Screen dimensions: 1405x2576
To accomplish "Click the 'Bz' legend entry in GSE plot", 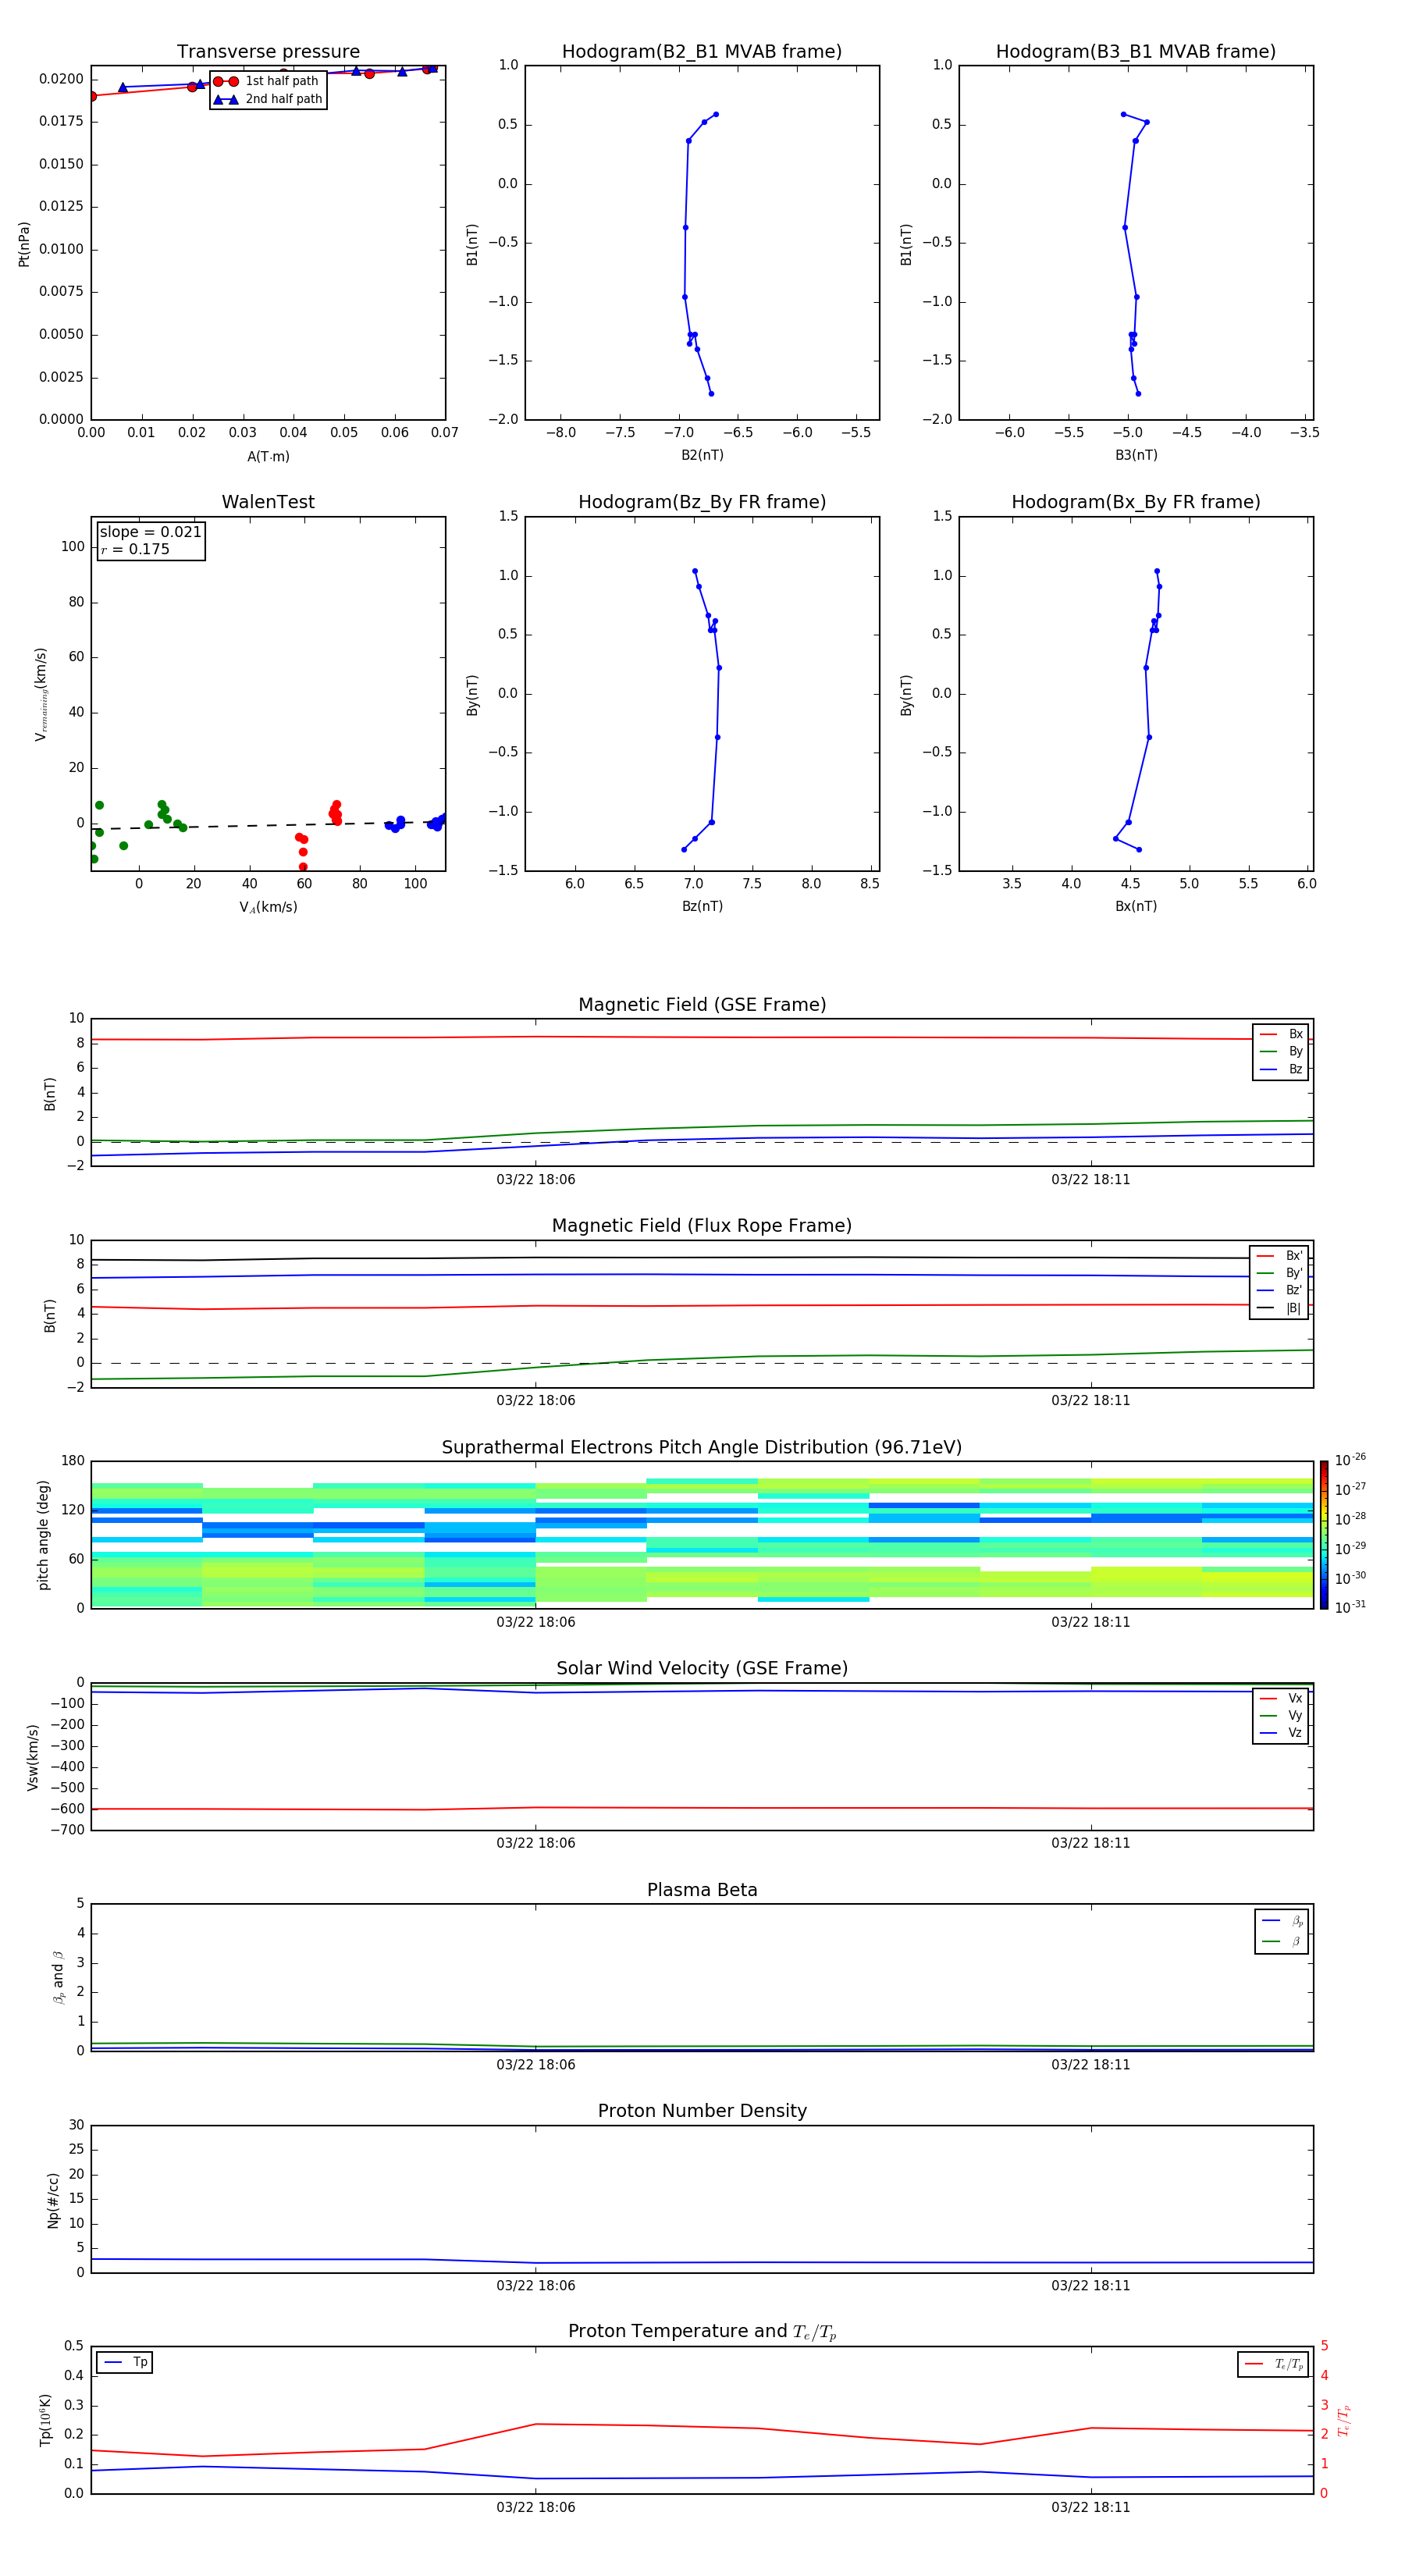I will pyautogui.click(x=1281, y=1070).
